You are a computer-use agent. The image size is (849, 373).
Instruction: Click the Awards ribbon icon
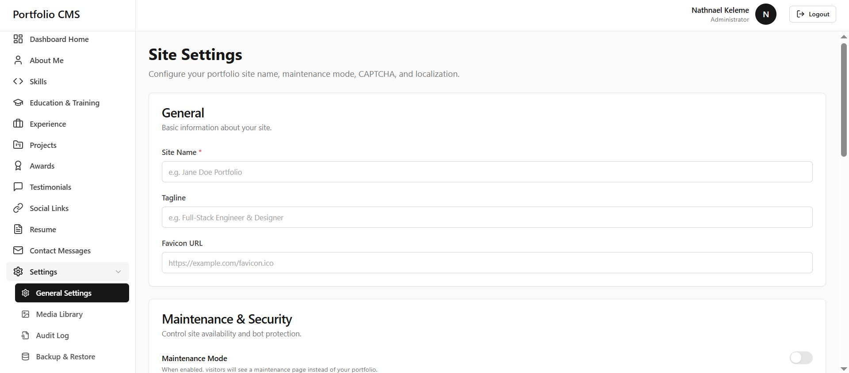click(x=18, y=166)
